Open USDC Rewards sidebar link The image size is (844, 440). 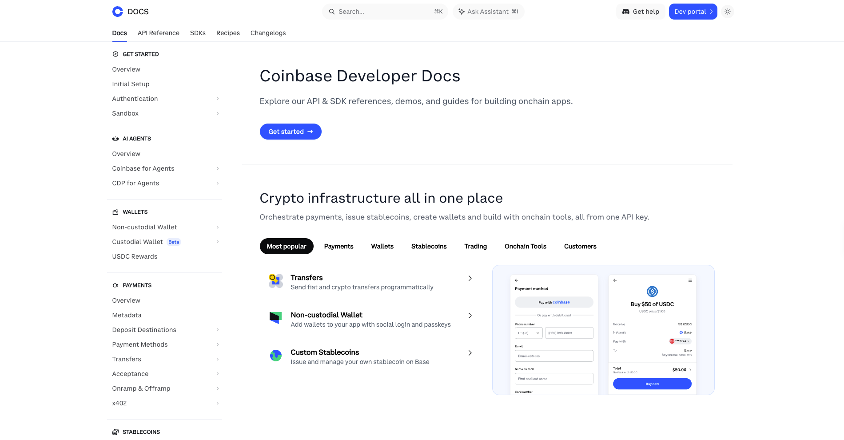click(135, 256)
